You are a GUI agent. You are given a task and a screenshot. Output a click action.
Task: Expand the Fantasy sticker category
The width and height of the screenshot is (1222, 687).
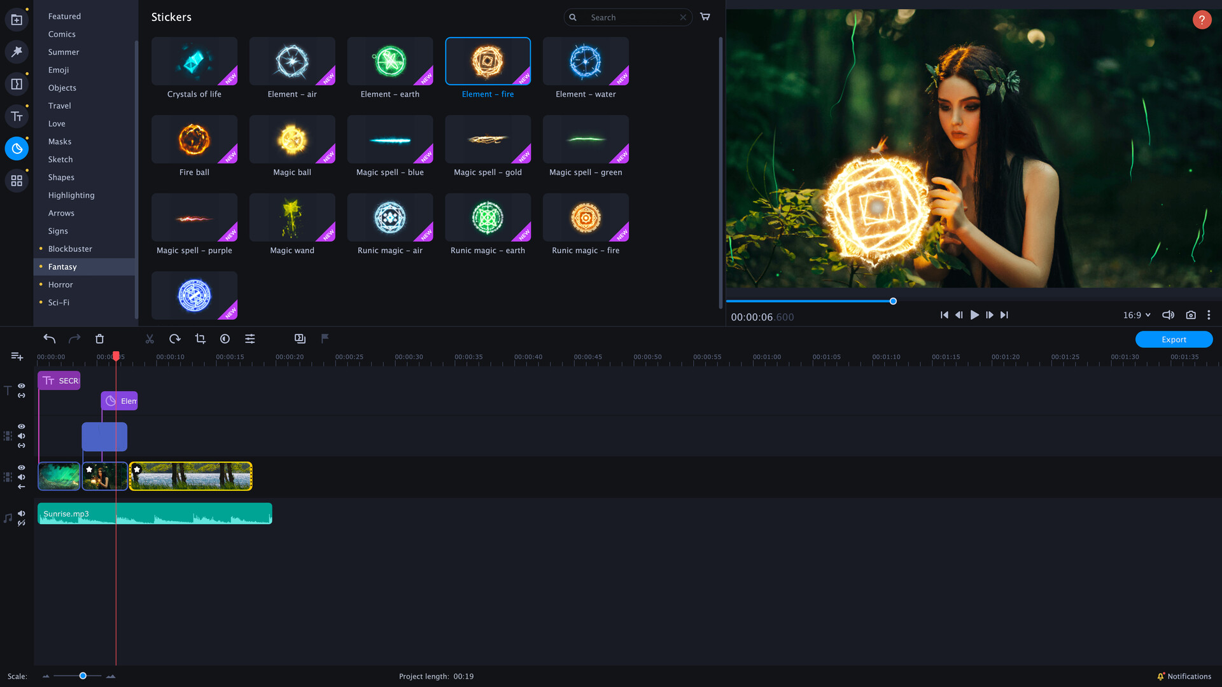pos(62,266)
